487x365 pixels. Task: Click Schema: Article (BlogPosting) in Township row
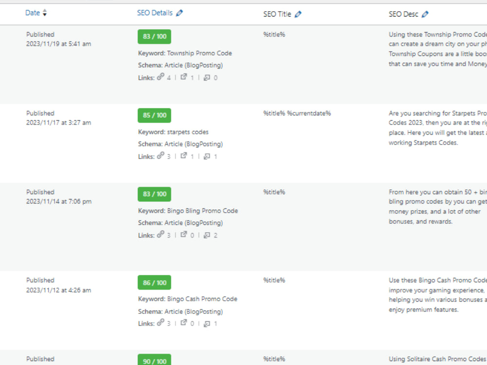(181, 65)
